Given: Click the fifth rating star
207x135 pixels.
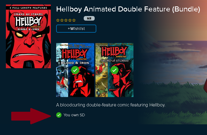Looking at the screenshot, I should click(74, 20).
